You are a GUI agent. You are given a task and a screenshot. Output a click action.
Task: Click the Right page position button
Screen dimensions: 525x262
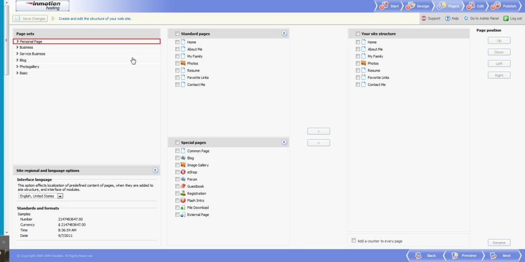(x=499, y=75)
